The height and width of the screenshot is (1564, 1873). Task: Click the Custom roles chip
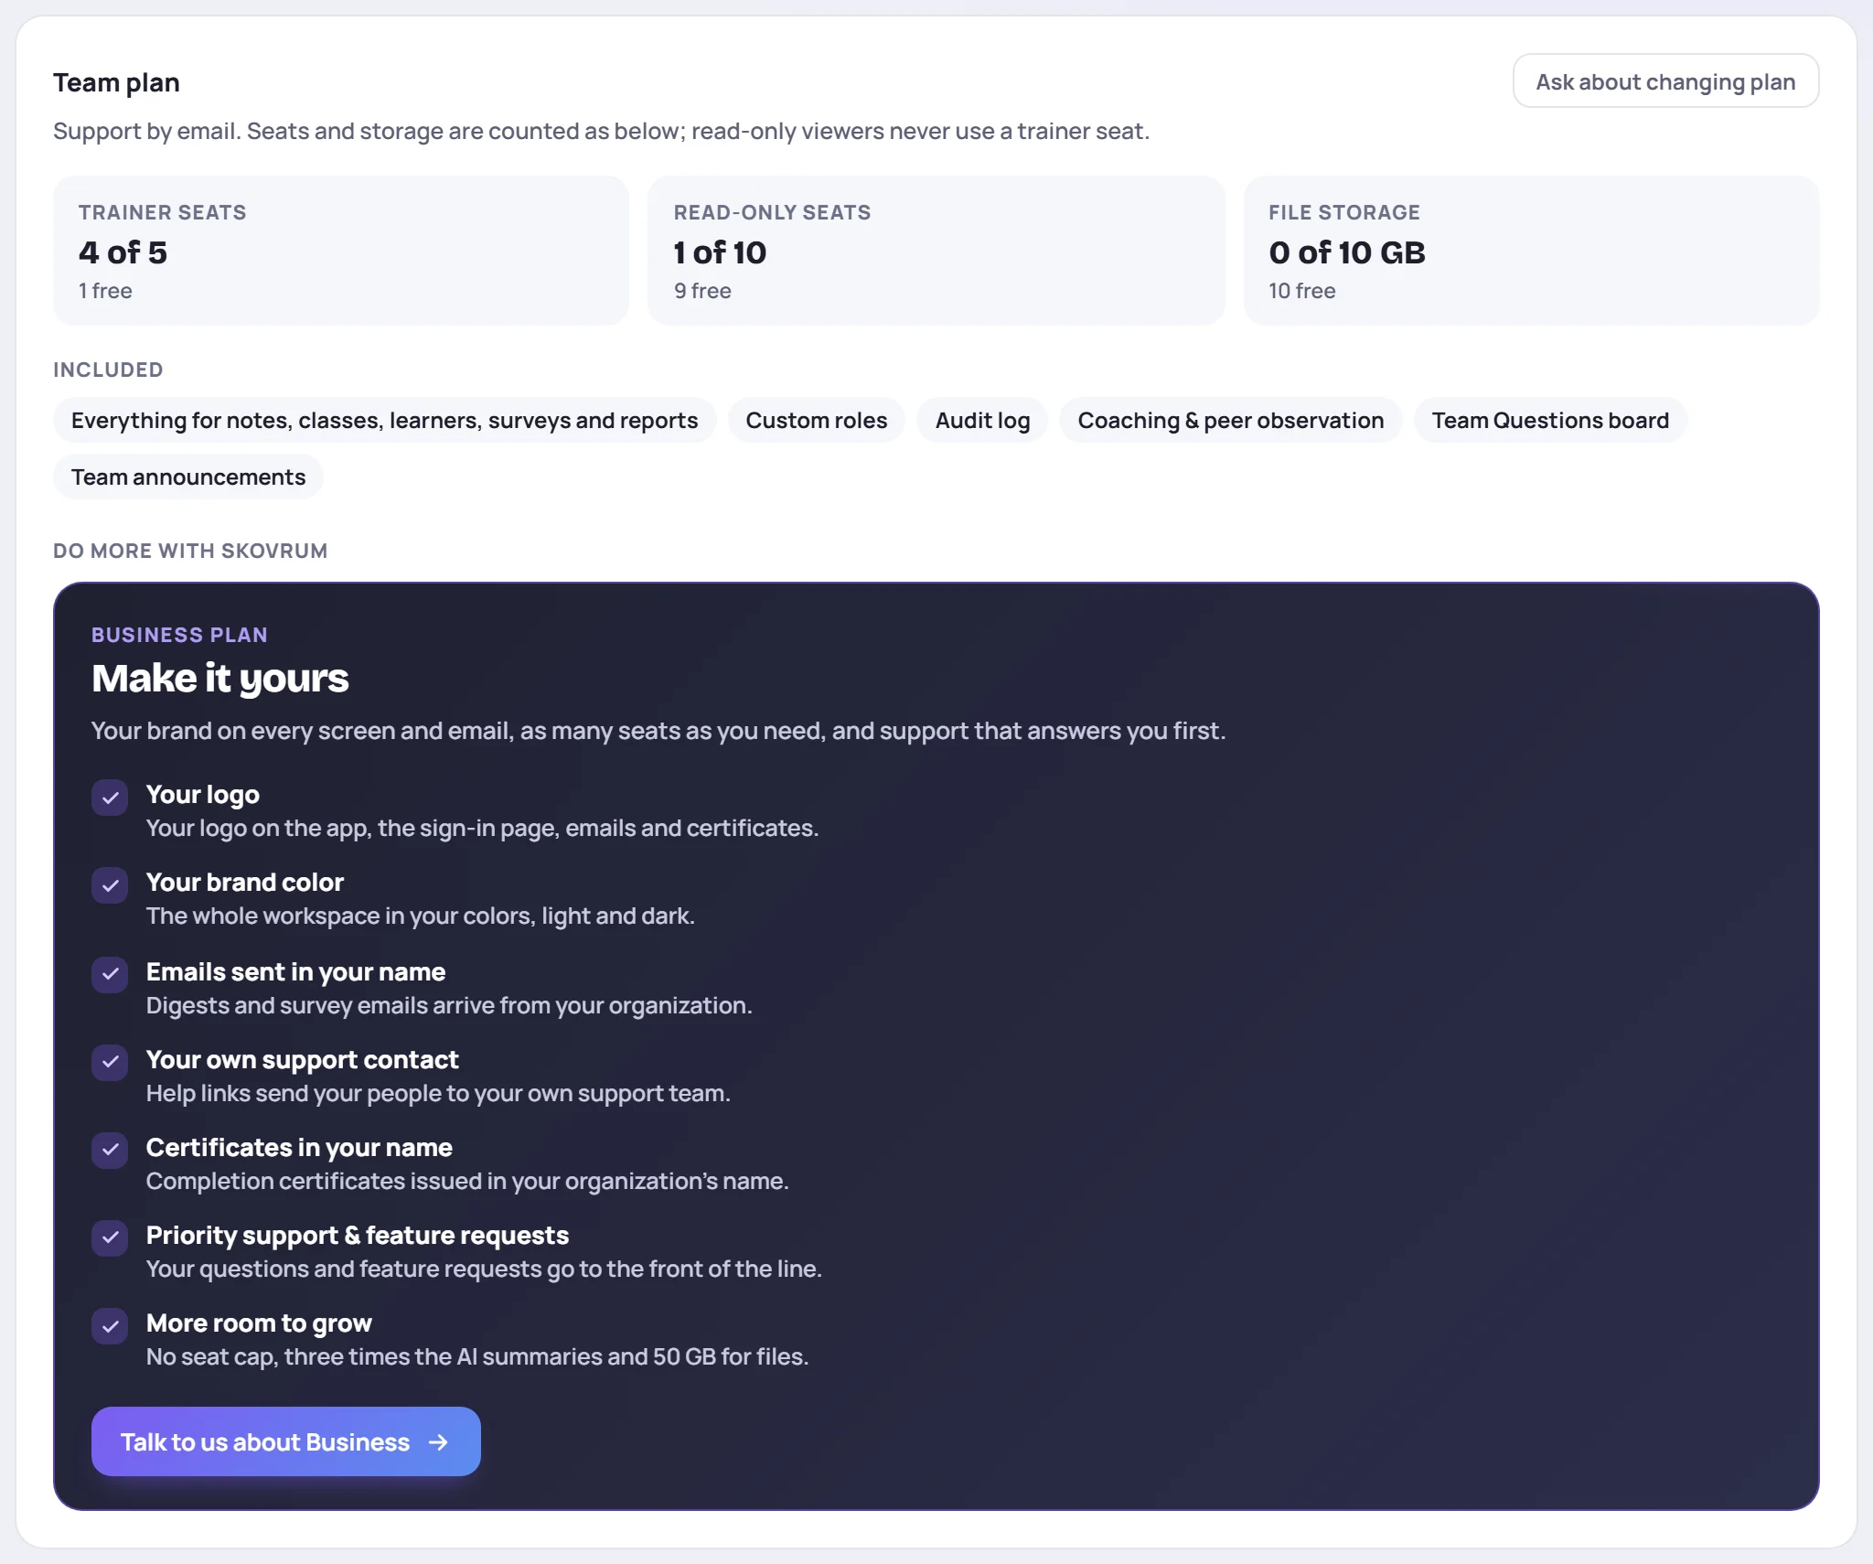click(x=817, y=421)
